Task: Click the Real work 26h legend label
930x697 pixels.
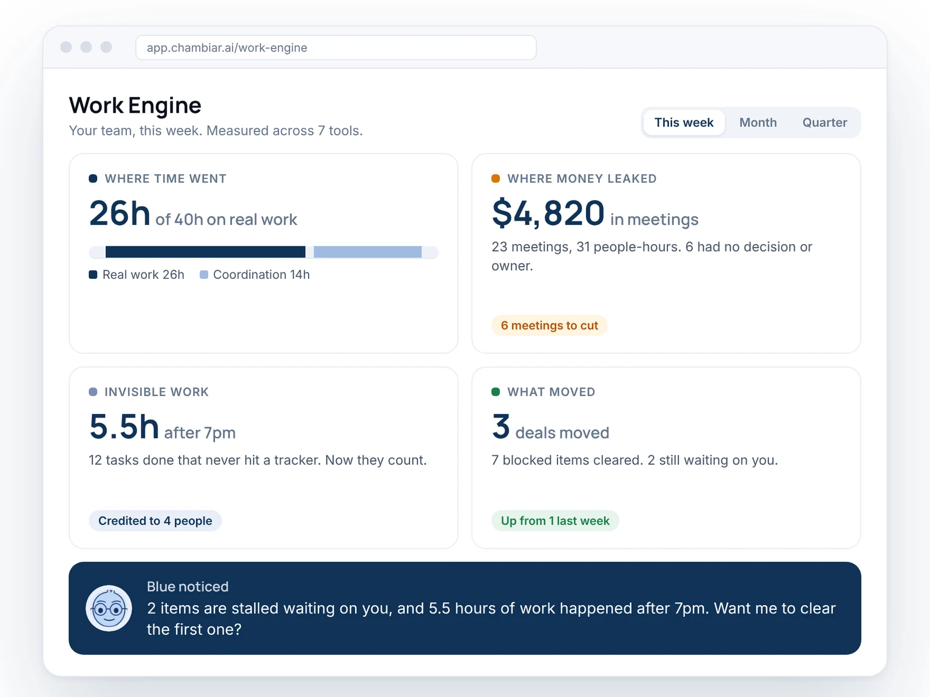Action: (x=144, y=274)
